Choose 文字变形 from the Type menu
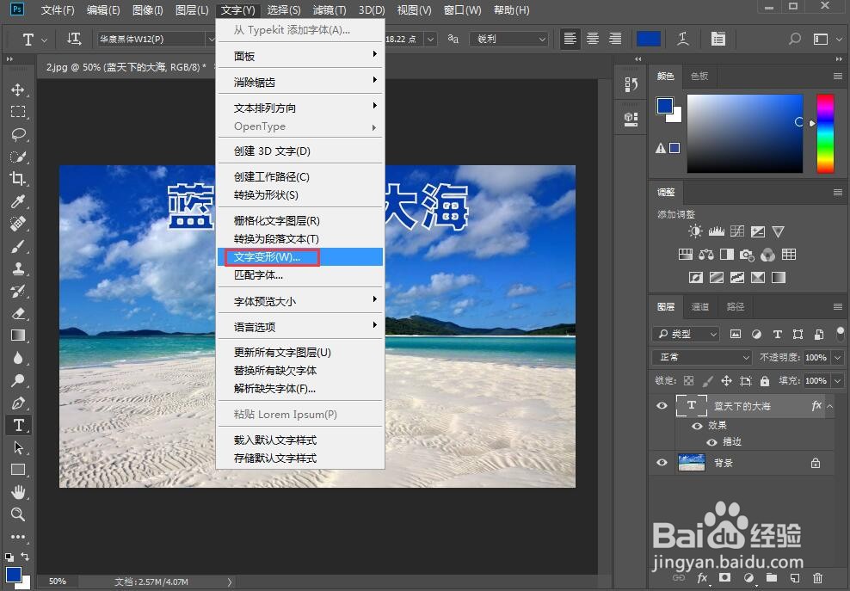The width and height of the screenshot is (850, 591). 269,255
